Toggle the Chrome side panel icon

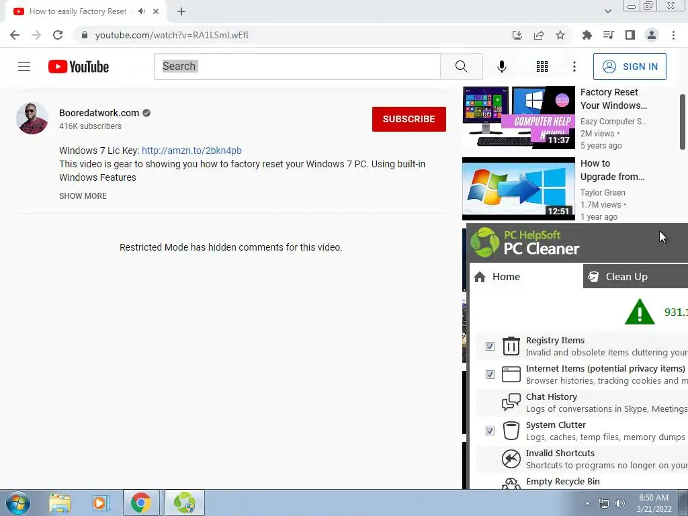click(630, 35)
